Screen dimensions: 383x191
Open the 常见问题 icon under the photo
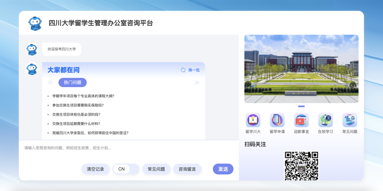tap(349, 120)
